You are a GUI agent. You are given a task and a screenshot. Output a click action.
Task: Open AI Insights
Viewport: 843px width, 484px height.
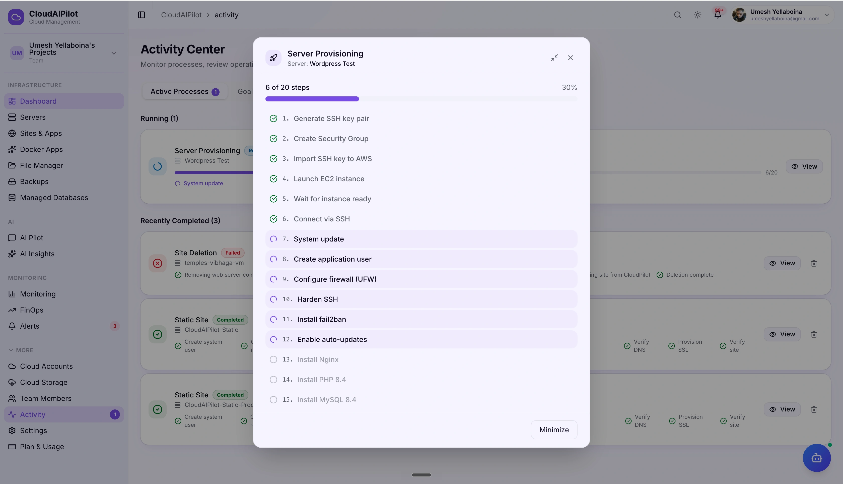pos(64,254)
